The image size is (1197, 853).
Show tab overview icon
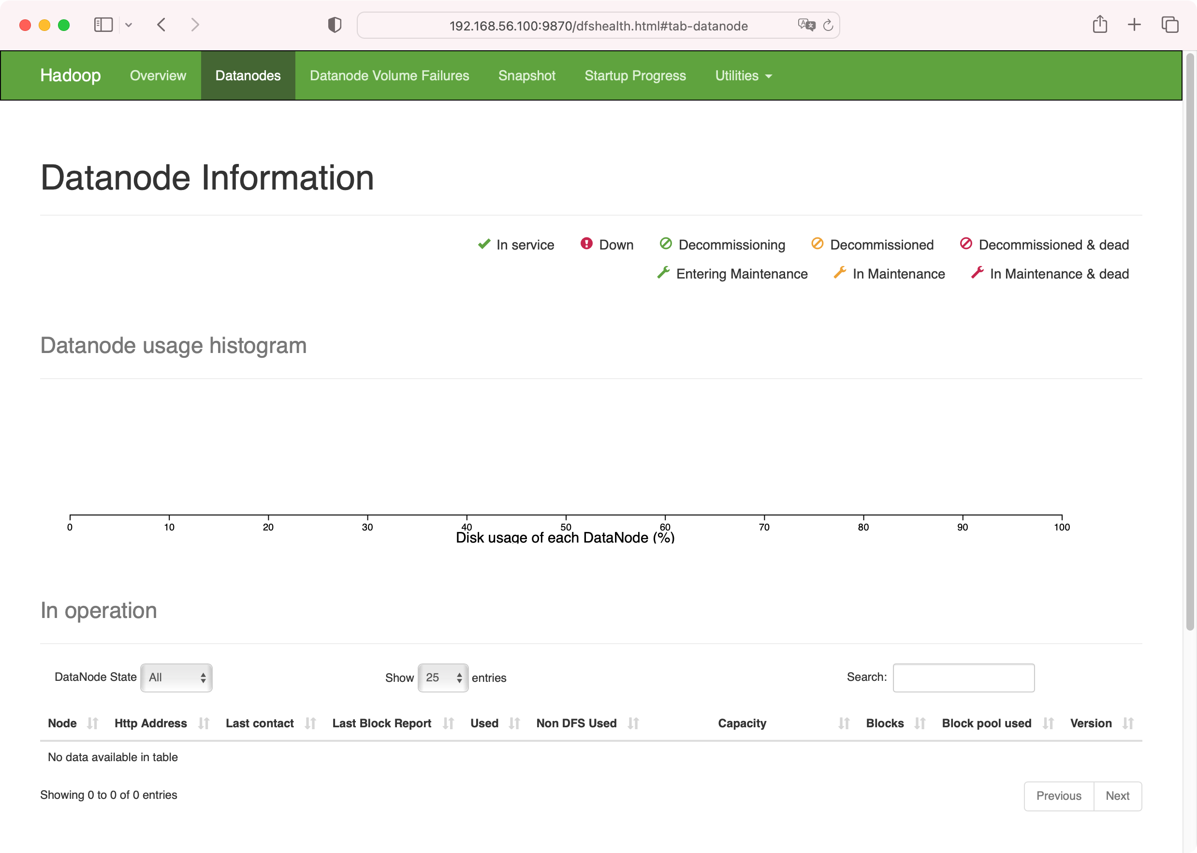click(1170, 25)
